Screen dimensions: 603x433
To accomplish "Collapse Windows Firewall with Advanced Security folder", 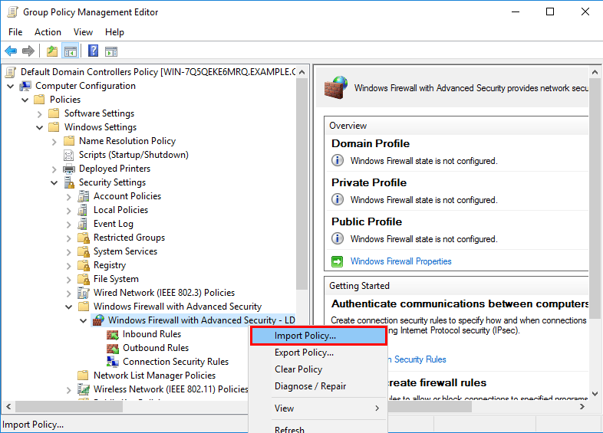I will click(69, 307).
